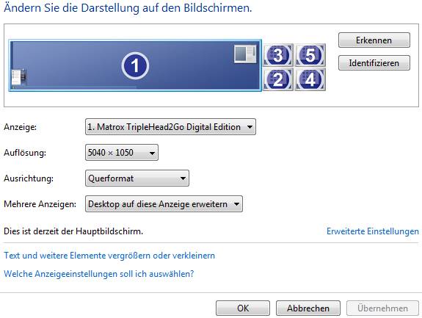Click the text Dies ist derzeit der Hauptbildschirm
Viewport: 422px width, 318px height.
click(73, 231)
